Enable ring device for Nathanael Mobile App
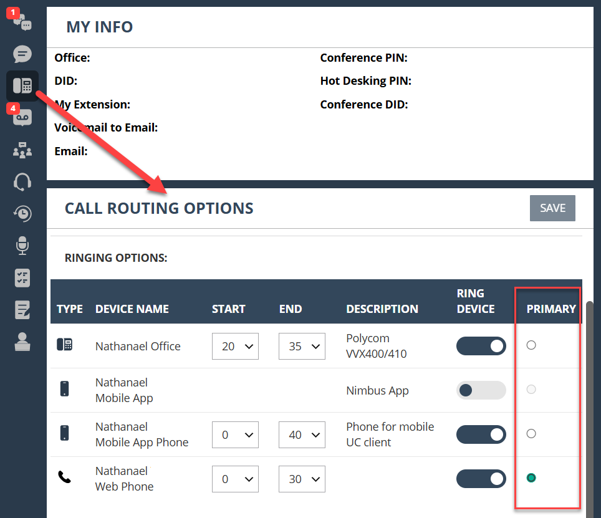The width and height of the screenshot is (601, 518). pos(481,390)
